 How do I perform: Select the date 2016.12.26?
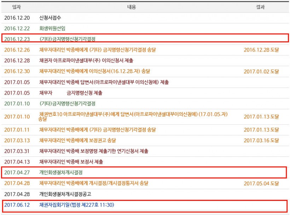click(x=17, y=50)
